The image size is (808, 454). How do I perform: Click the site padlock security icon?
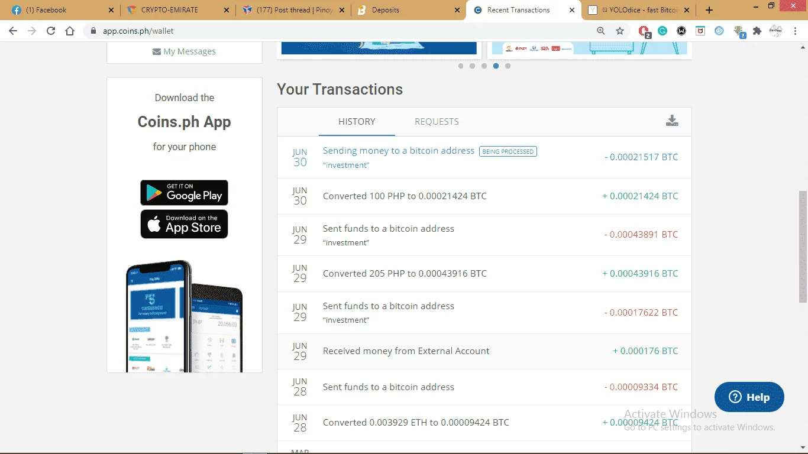click(x=93, y=31)
